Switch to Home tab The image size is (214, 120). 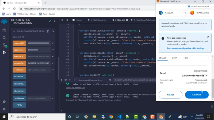77,20
